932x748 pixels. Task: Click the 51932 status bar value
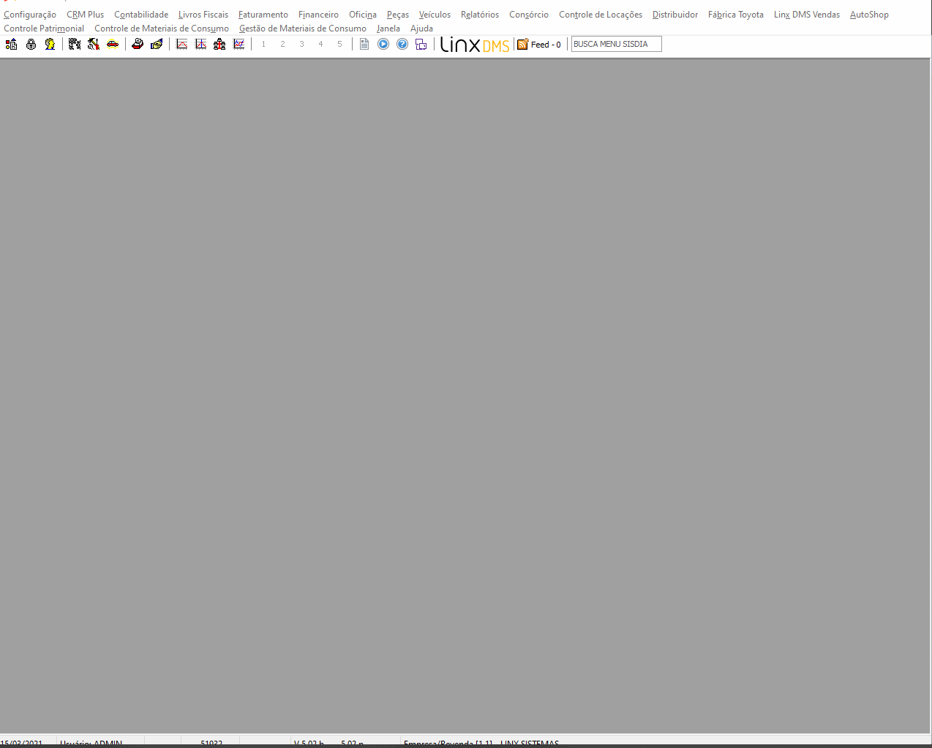[211, 742]
